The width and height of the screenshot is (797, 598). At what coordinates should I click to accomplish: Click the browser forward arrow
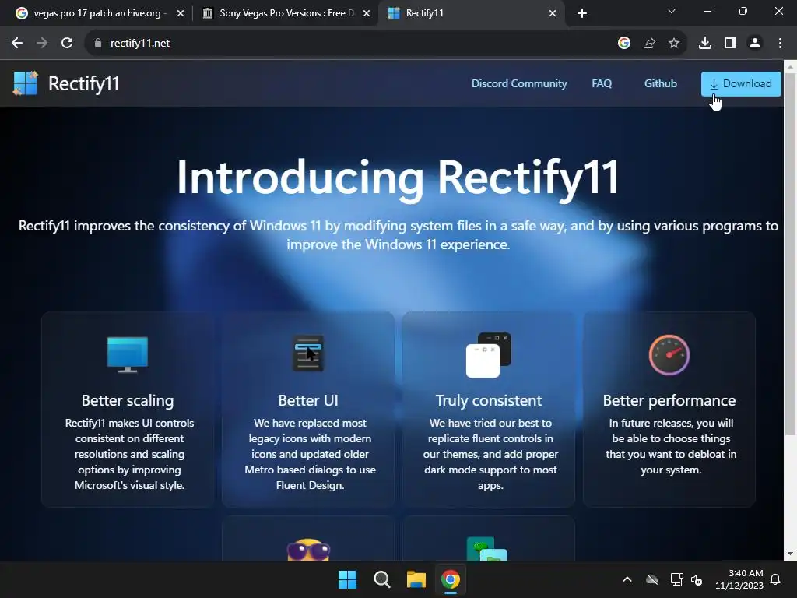(42, 43)
